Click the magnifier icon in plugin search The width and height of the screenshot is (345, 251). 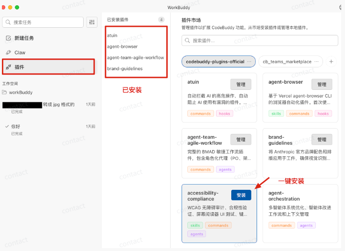[x=187, y=41]
